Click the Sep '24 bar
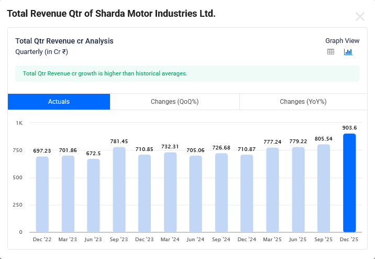375x259 pixels. [x=222, y=192]
